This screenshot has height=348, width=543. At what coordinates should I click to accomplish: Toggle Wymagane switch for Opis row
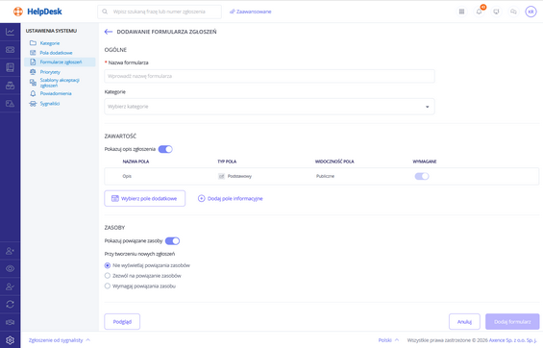point(422,176)
